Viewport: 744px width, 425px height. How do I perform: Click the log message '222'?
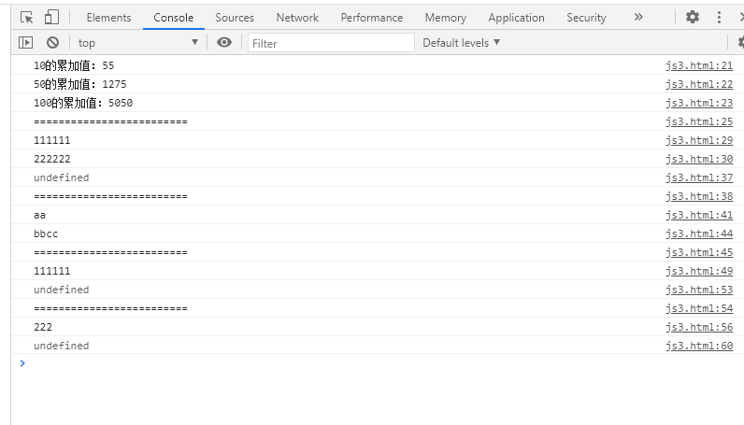point(43,327)
